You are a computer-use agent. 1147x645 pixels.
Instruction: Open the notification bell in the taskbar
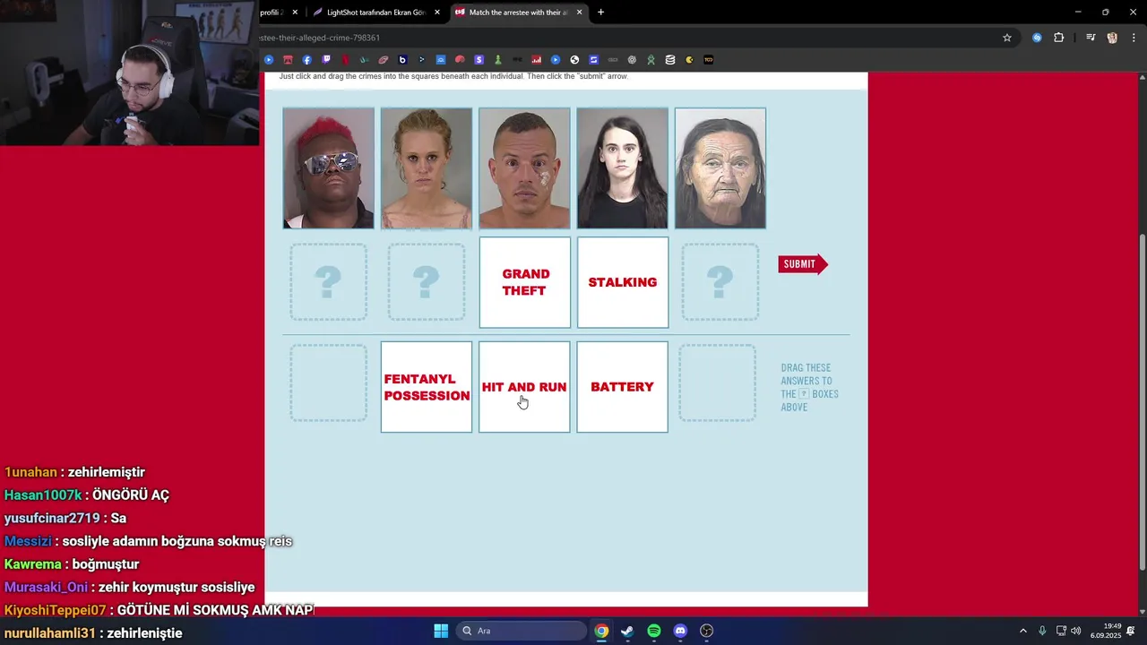[x=1131, y=631]
